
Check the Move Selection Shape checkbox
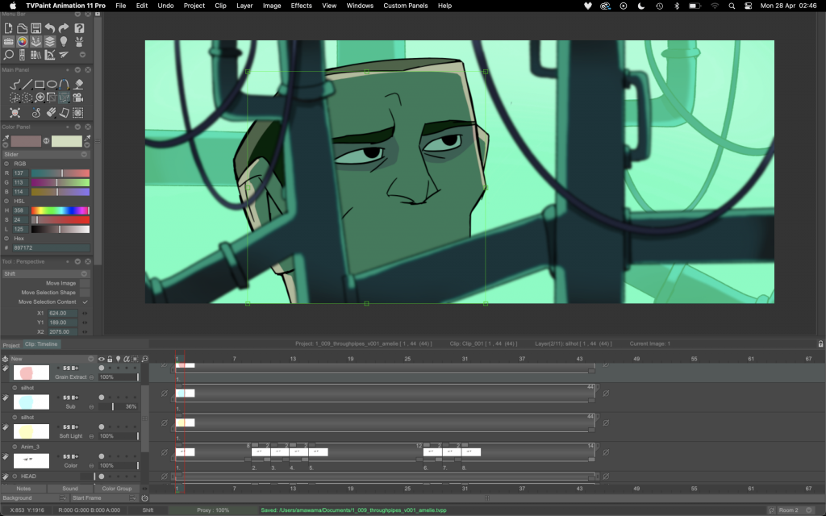tap(85, 293)
